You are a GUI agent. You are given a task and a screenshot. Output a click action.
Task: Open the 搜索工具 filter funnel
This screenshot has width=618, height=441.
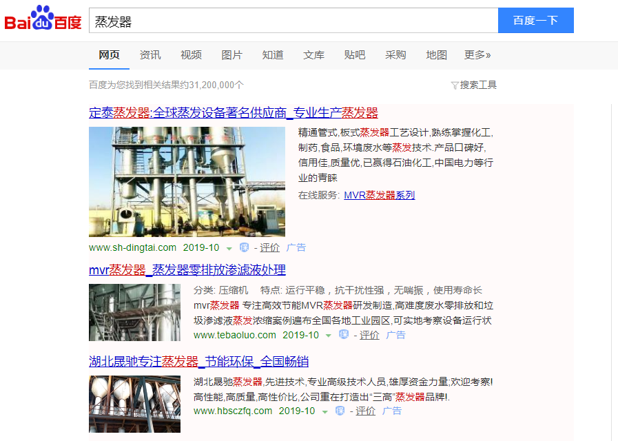[x=455, y=85]
